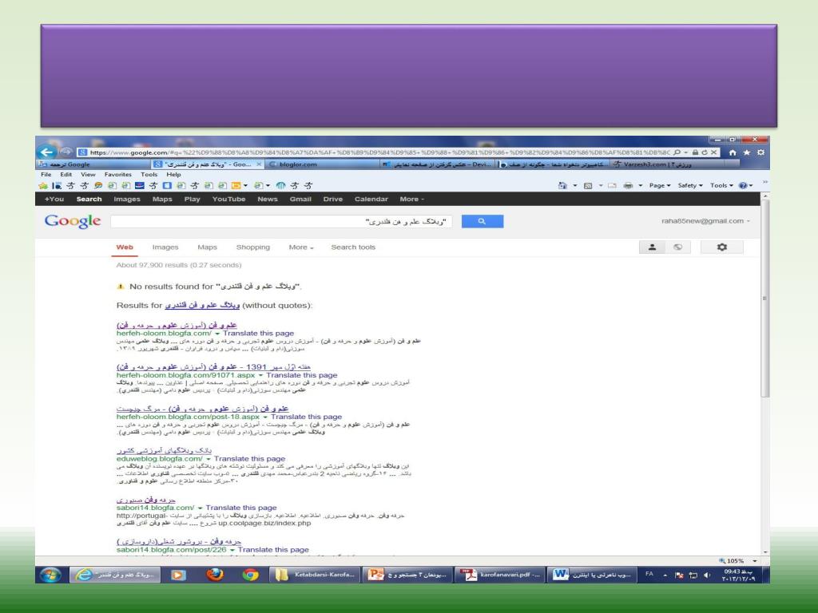This screenshot has width=818, height=613.
Task: Expand More in the black Google bar
Action: pos(411,199)
